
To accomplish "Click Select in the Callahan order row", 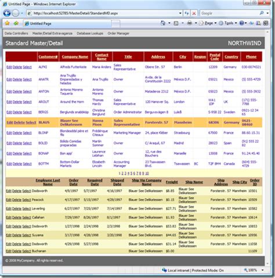I will (x=27, y=217).
